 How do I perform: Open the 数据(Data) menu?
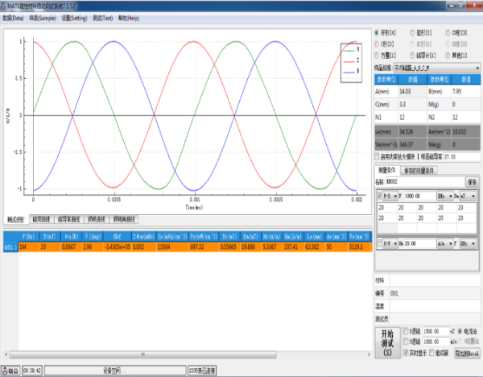pos(13,16)
